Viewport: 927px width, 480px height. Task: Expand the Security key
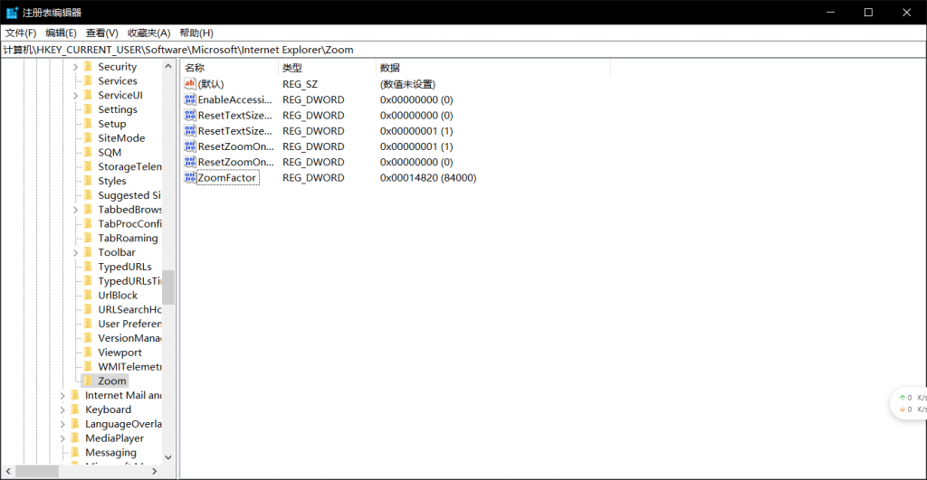coord(76,67)
